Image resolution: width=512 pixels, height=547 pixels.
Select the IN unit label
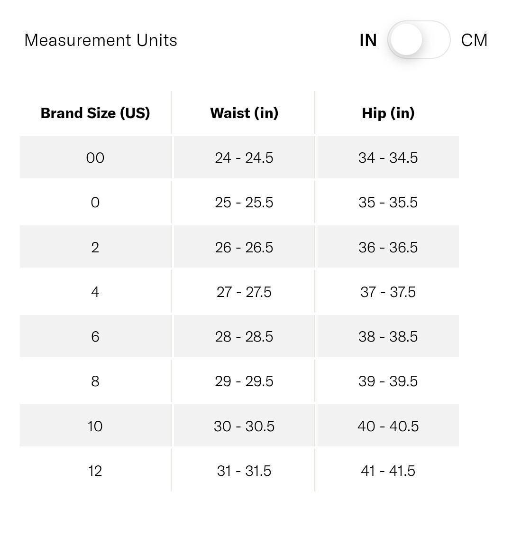(x=368, y=40)
